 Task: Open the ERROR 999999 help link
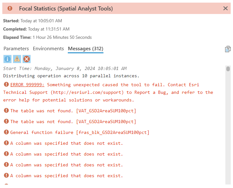[x=27, y=85]
